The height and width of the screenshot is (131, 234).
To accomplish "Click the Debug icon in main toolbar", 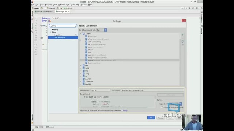I will click(x=190, y=8).
